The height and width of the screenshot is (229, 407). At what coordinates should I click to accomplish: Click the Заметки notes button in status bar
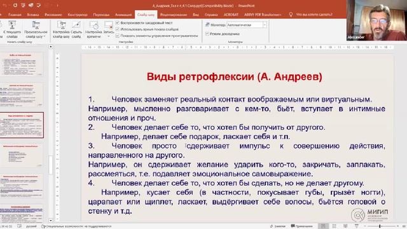tap(278, 226)
